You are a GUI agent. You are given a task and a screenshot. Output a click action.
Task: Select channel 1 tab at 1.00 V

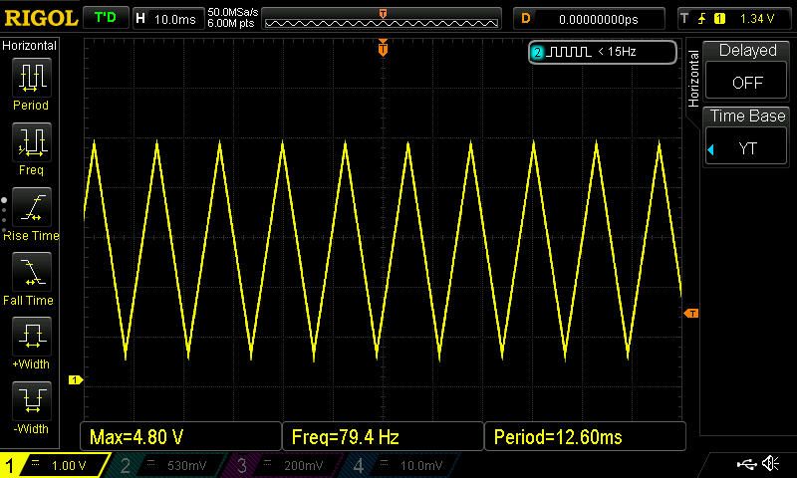[55, 465]
